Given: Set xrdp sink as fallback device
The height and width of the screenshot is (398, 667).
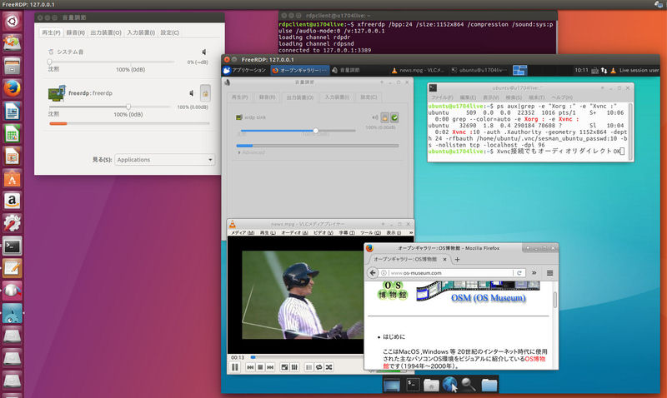Looking at the screenshot, I should (394, 117).
